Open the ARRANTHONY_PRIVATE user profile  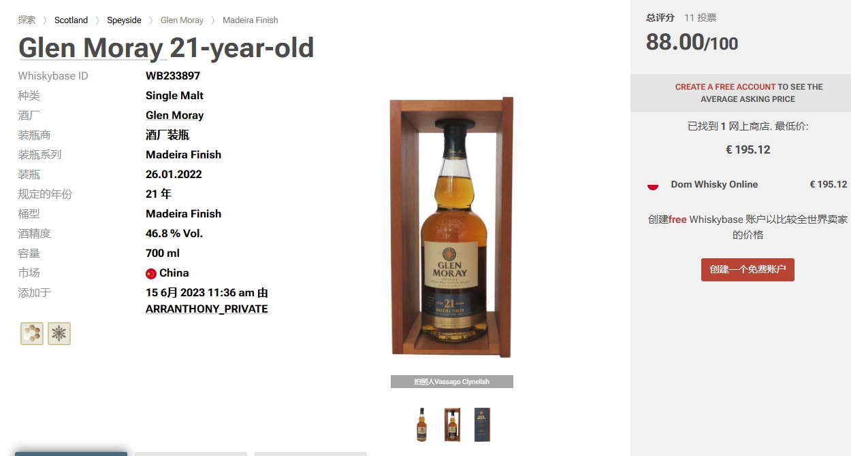(207, 309)
